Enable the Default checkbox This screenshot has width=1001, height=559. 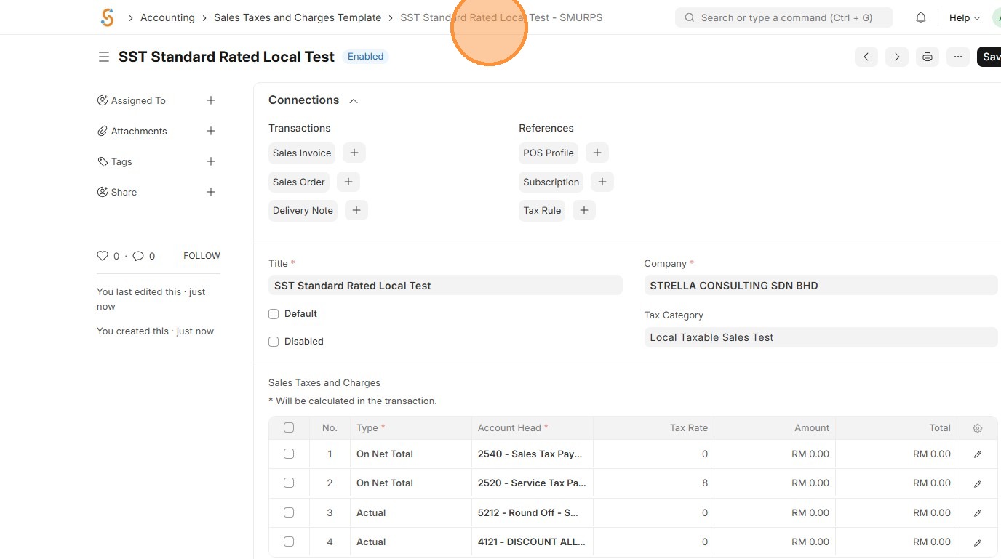coord(274,314)
